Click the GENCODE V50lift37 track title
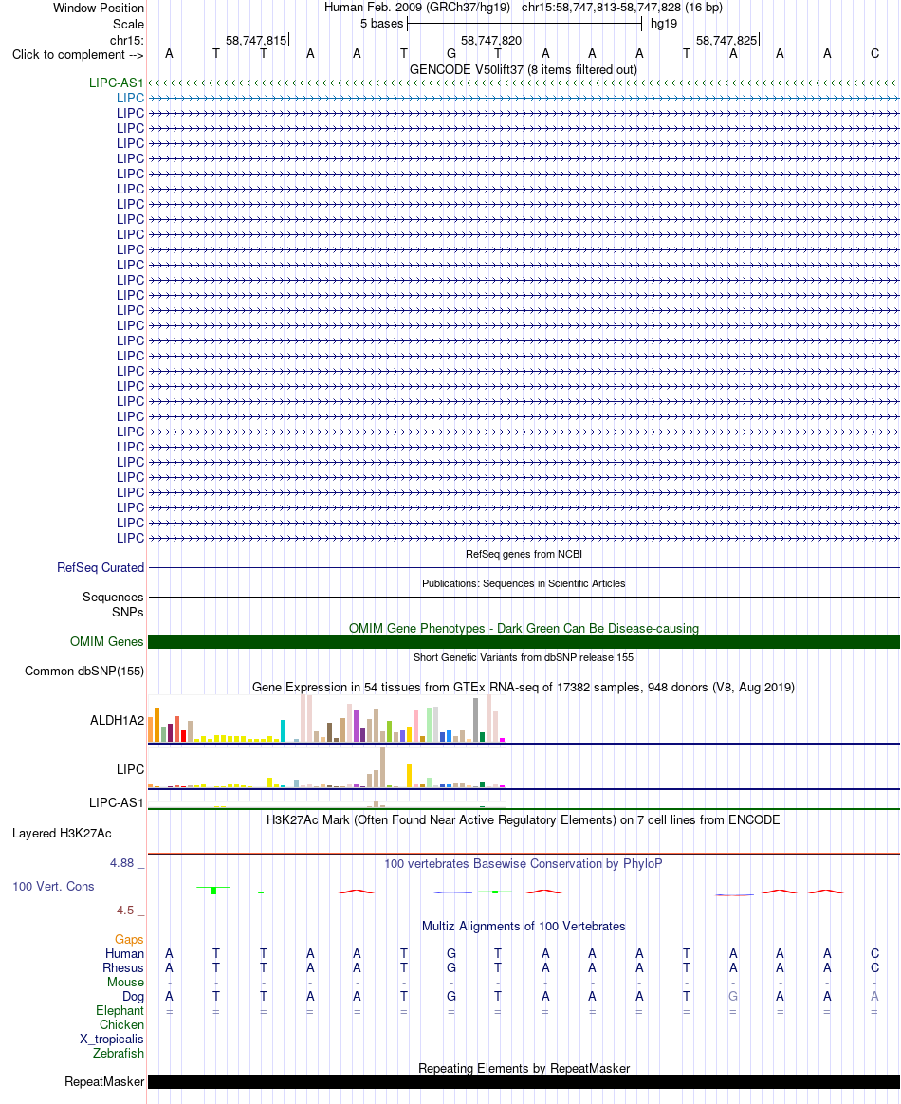Viewport: 901px width, 1104px height. click(x=523, y=69)
